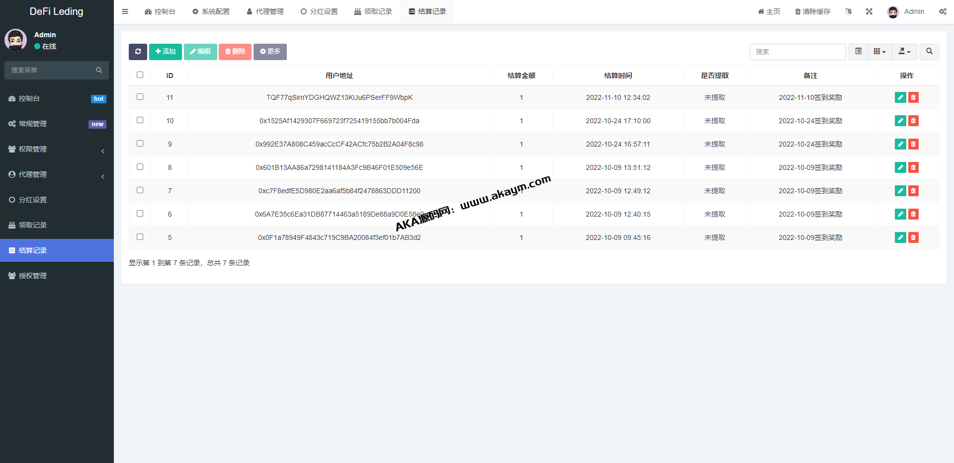Expand 权限管理 in the sidebar

click(57, 150)
